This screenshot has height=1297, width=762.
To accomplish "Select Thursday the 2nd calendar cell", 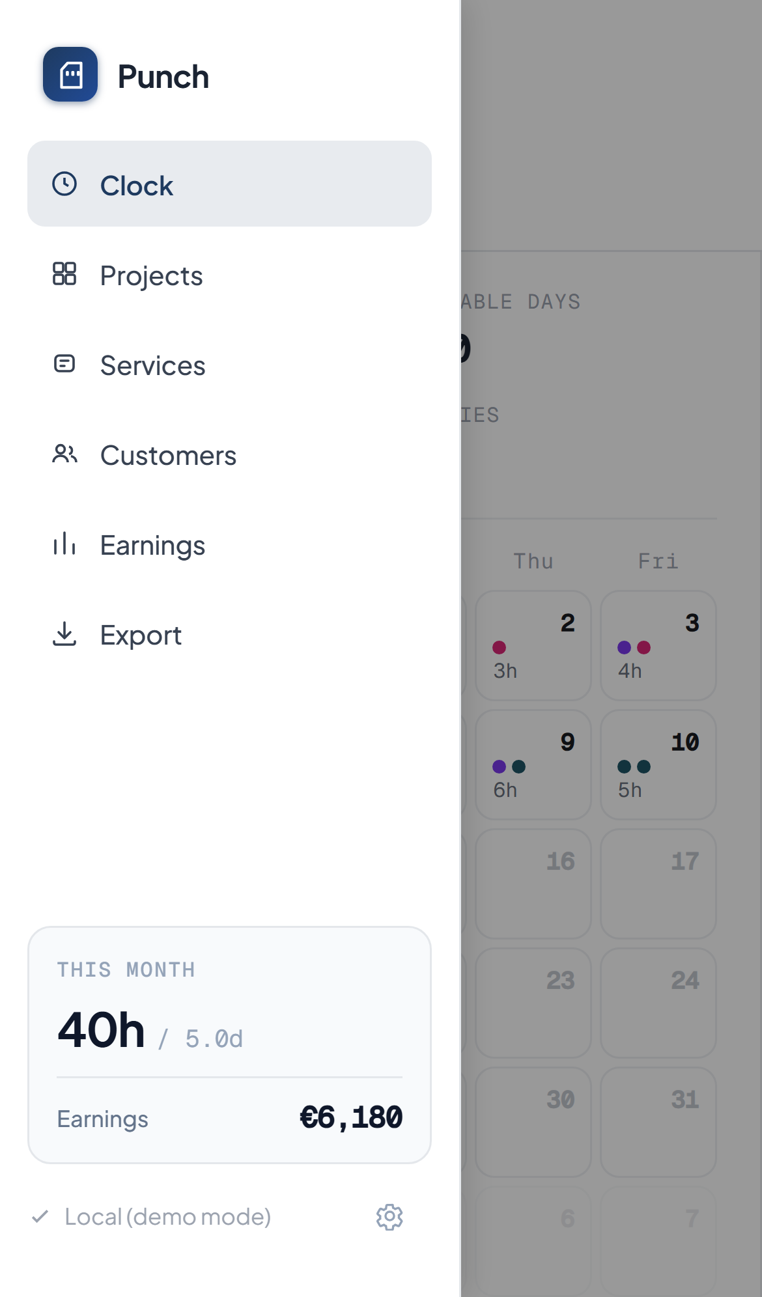I will pos(533,646).
